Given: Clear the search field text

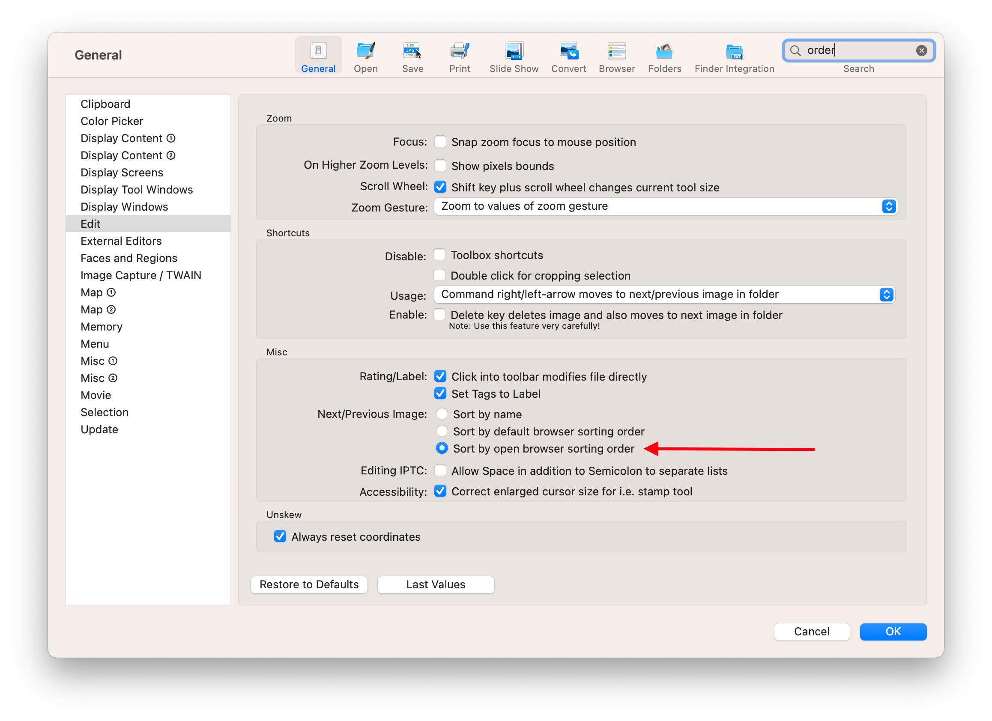Looking at the screenshot, I should (x=921, y=51).
